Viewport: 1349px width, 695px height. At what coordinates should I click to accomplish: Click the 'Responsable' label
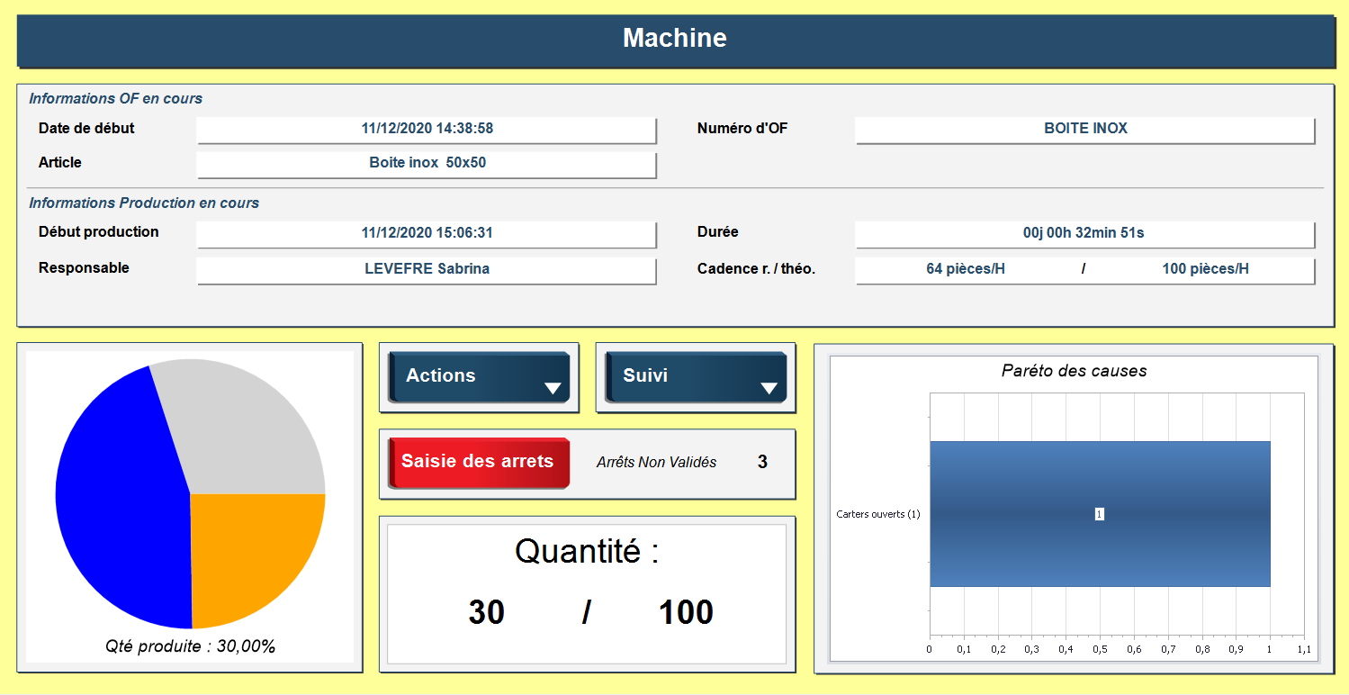(x=84, y=268)
